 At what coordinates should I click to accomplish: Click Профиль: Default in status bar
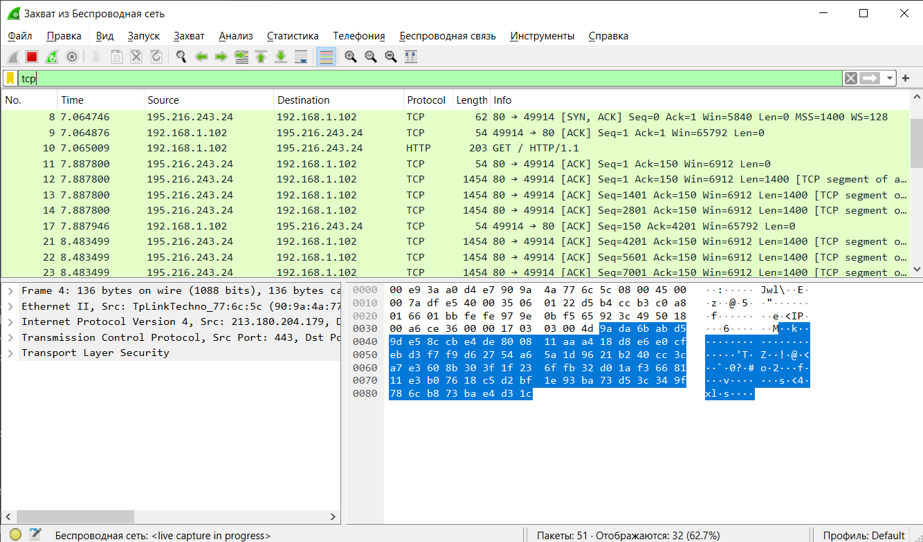(863, 535)
